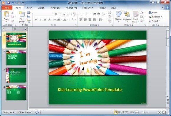Click the spell check status bar icon
This screenshot has width=171, height=116.
tap(37, 112)
